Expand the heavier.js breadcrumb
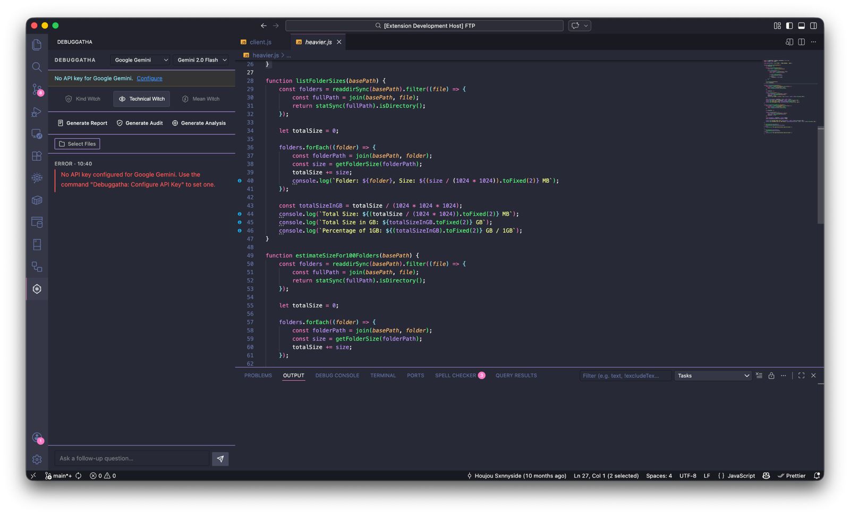850x515 pixels. click(x=266, y=55)
